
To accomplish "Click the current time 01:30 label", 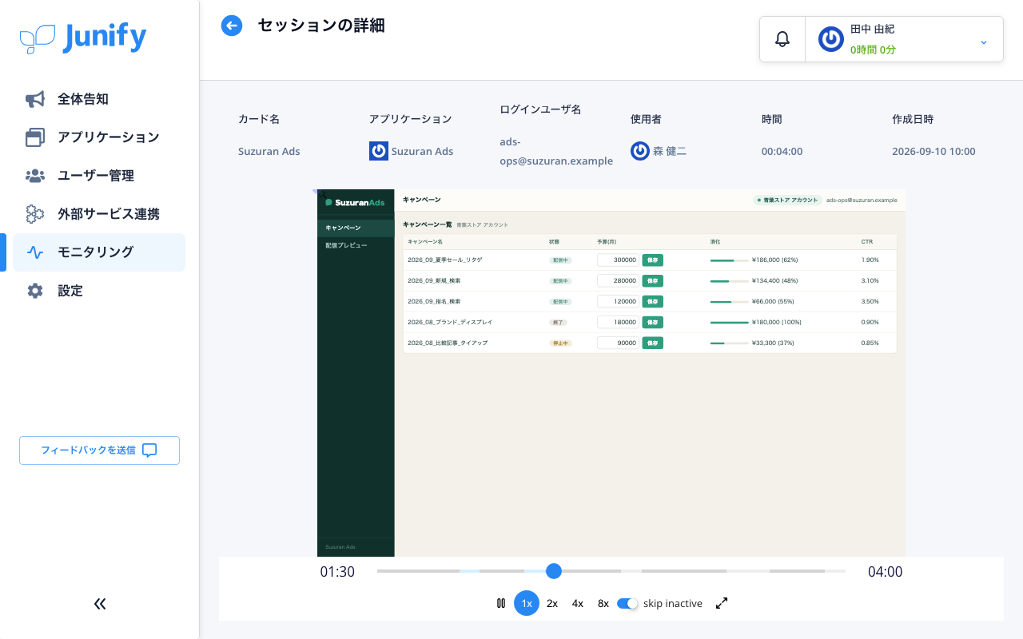I will pos(337,572).
